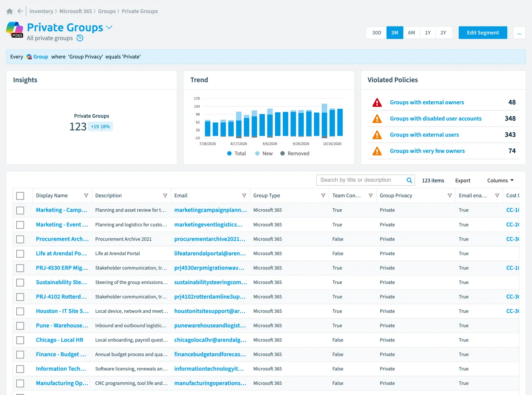Select the 6M time range

(411, 33)
